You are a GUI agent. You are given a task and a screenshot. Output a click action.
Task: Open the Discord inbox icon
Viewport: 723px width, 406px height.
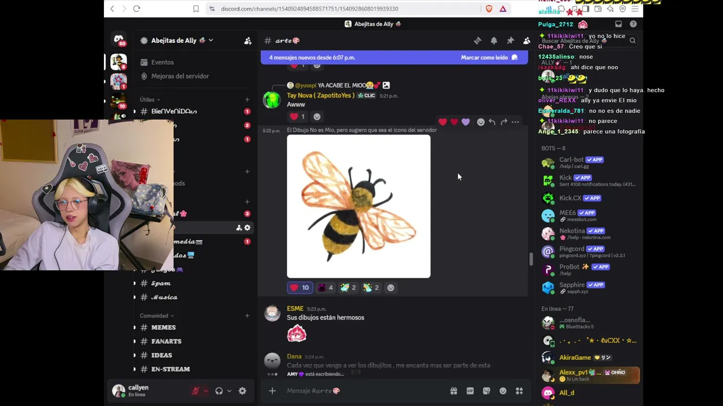click(619, 24)
